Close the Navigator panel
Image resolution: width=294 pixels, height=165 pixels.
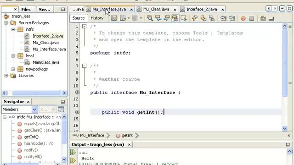tap(28, 102)
